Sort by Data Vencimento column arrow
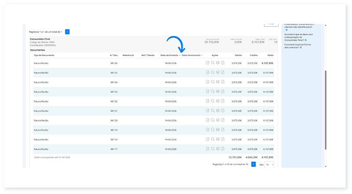Screen dimensions: 352x194 (202, 55)
